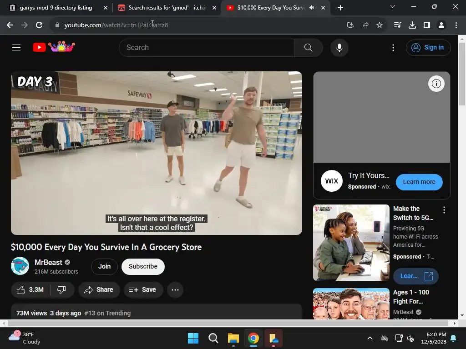466x349 pixels.
Task: Share the MrBeast video
Action: pos(99,289)
